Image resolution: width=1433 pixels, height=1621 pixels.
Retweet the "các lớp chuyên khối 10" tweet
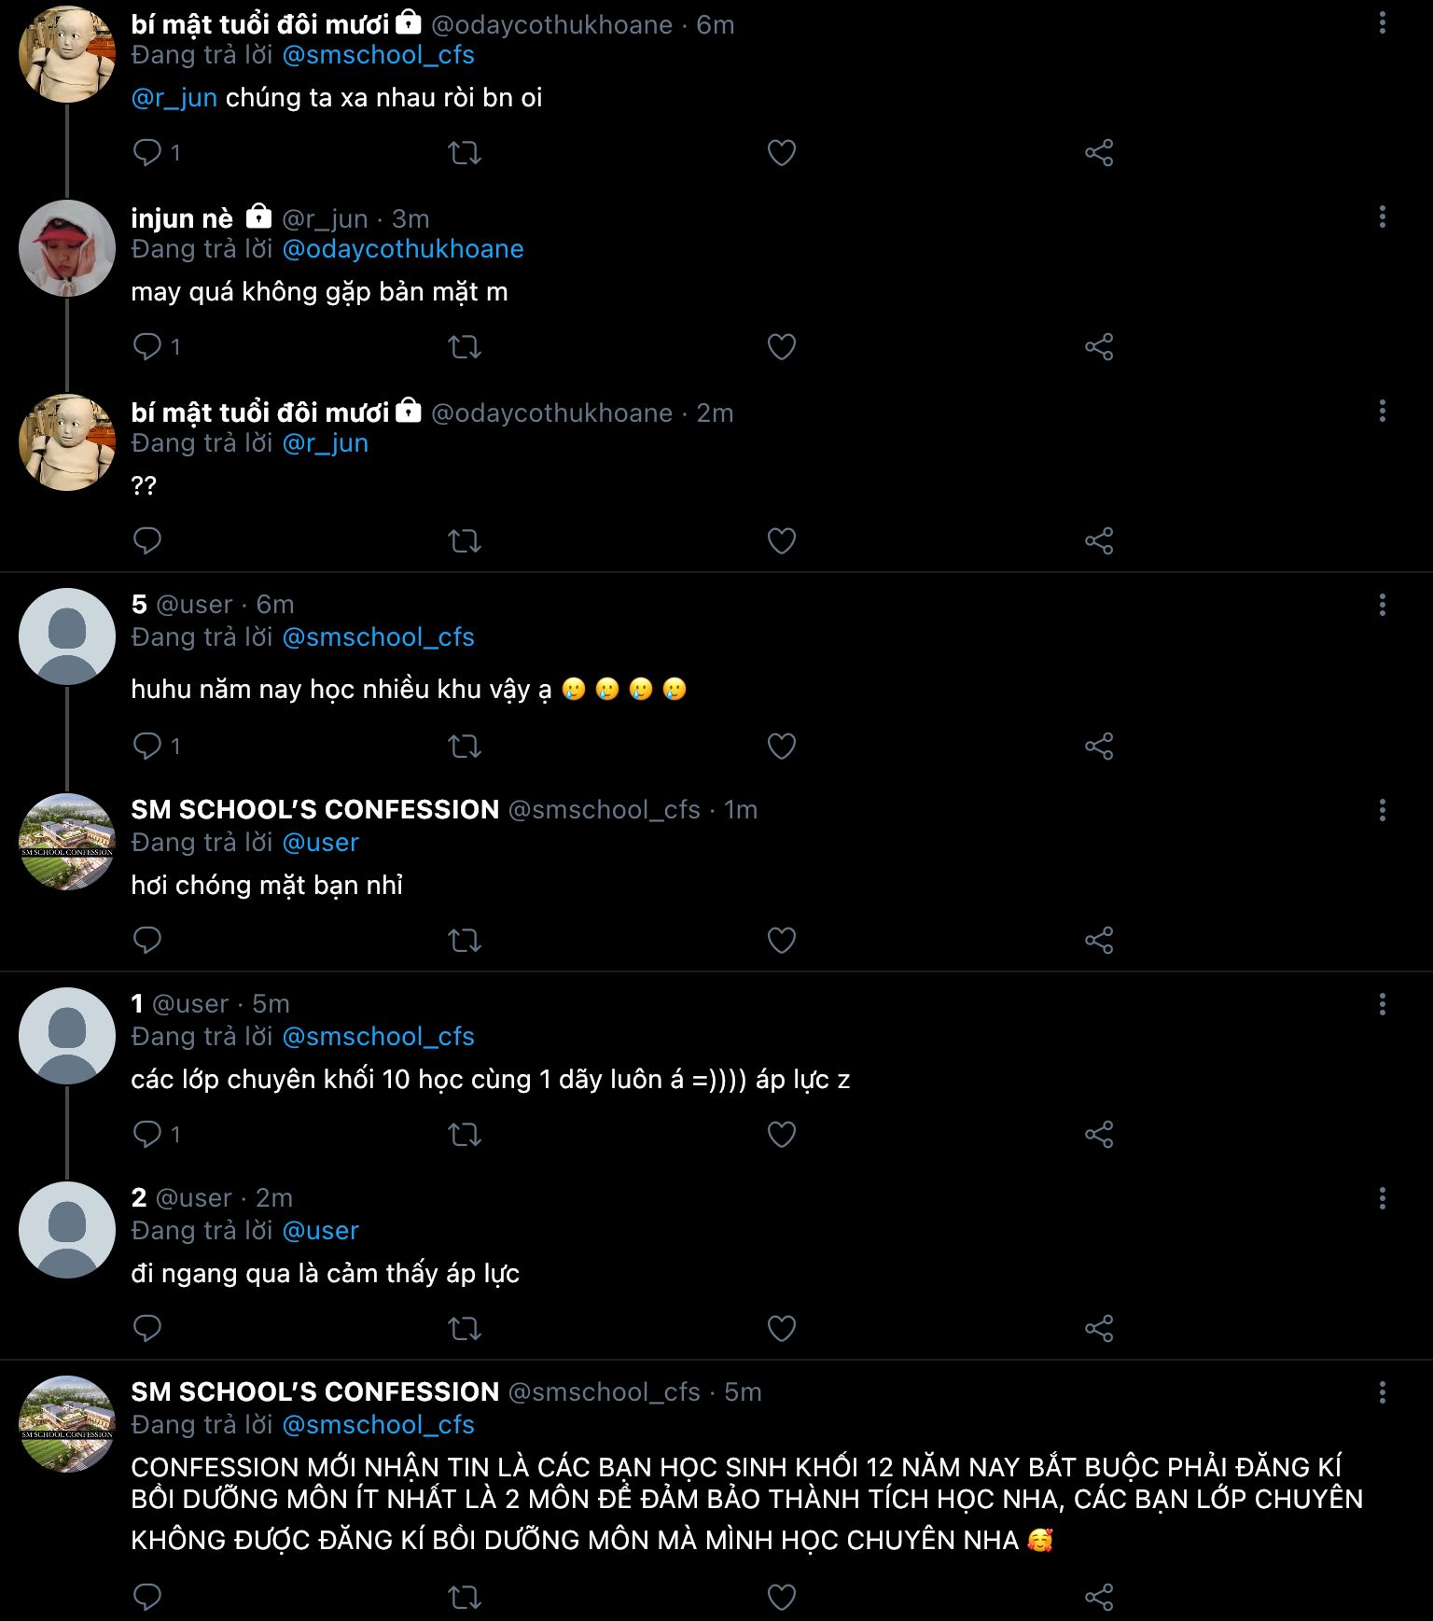coord(464,1134)
